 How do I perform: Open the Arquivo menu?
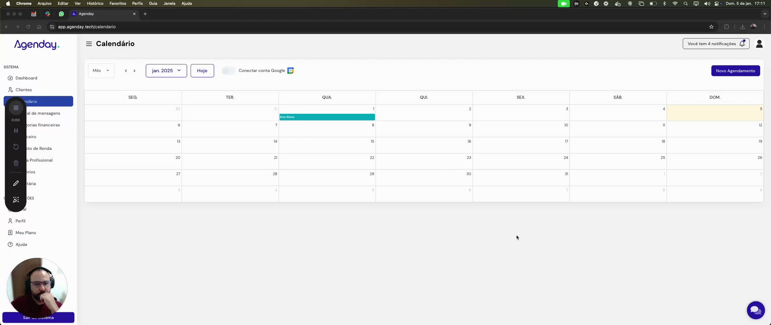pos(44,4)
